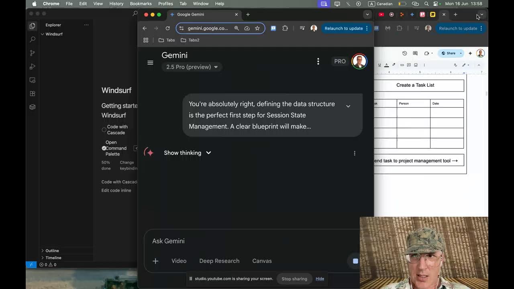Open Source Control in Windsurf activity bar

pyautogui.click(x=33, y=53)
